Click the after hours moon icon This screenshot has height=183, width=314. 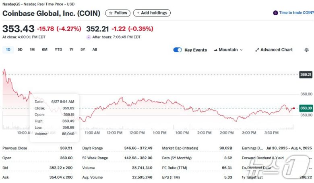[x=89, y=37]
